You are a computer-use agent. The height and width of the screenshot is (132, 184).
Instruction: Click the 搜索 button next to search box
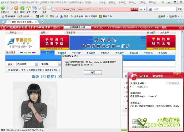179,9
